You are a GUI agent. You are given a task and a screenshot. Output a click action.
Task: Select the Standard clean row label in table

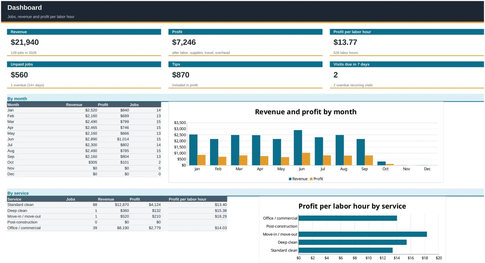(x=20, y=205)
